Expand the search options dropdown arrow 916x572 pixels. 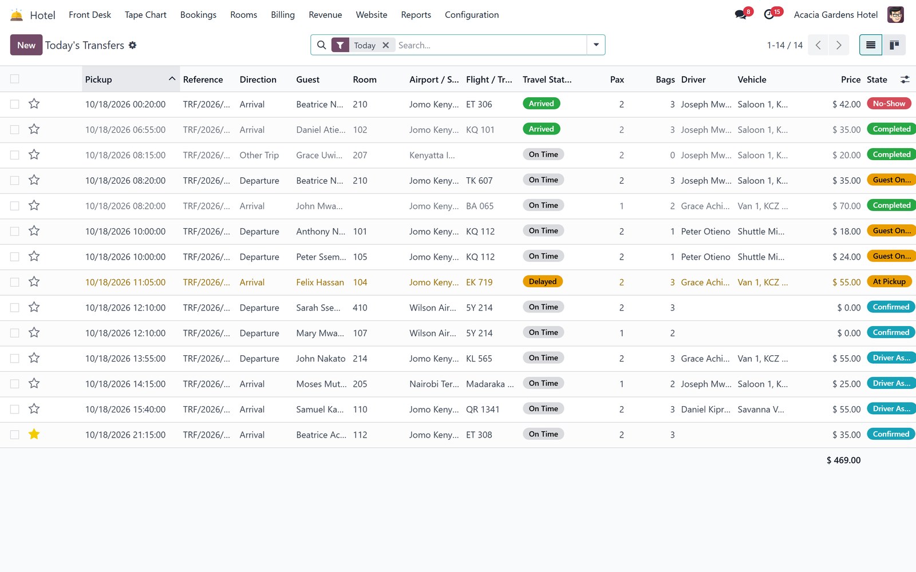tap(596, 45)
